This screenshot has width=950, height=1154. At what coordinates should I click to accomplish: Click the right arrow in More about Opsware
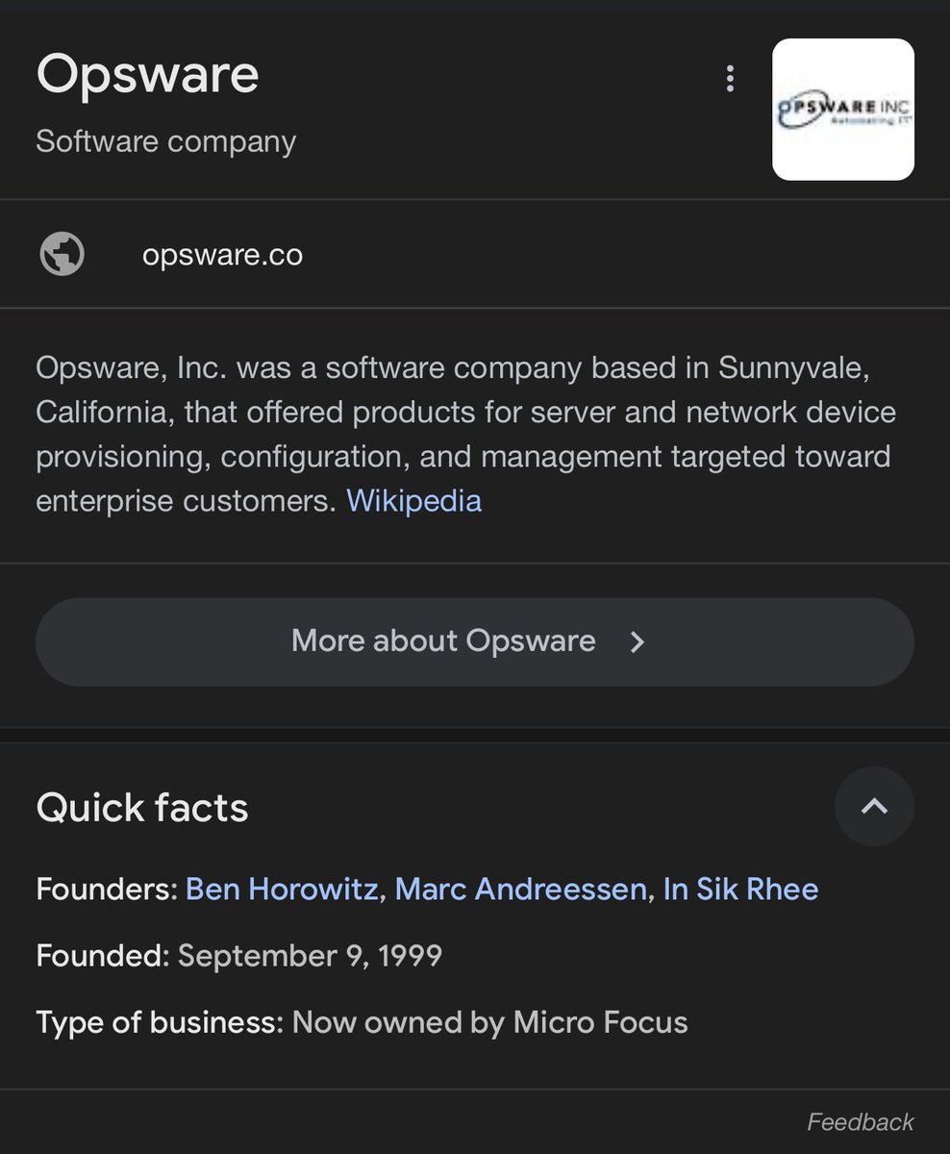pyautogui.click(x=637, y=642)
